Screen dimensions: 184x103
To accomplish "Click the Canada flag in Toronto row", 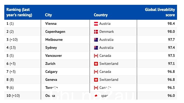I will [96, 88].
